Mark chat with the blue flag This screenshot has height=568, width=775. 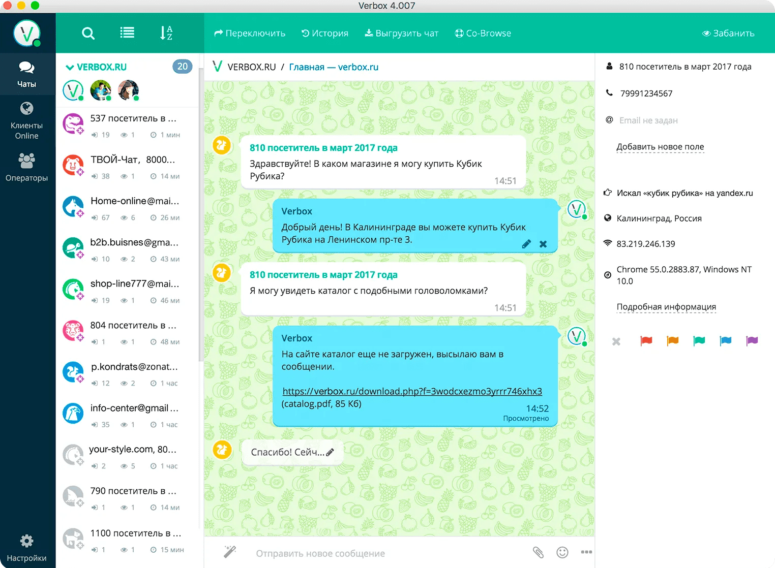click(726, 341)
